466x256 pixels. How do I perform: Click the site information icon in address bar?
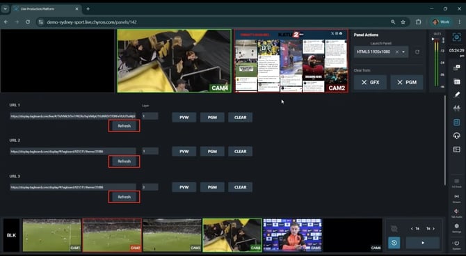tap(41, 22)
